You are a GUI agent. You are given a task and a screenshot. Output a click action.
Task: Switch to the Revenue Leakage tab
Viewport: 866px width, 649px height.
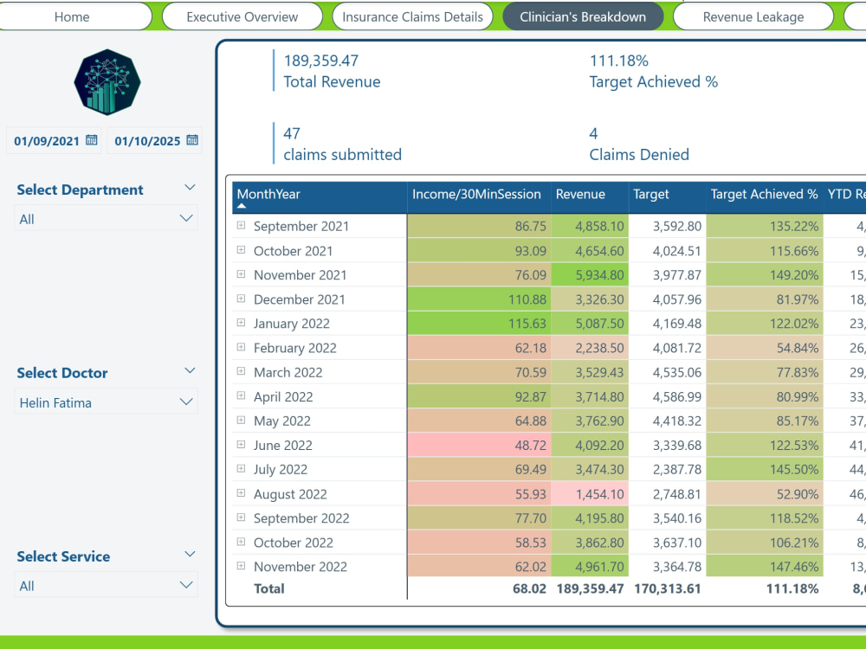pos(753,16)
